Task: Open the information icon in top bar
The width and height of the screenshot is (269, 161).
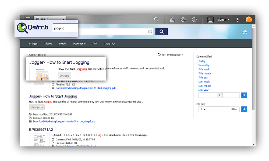Action: click(194, 20)
